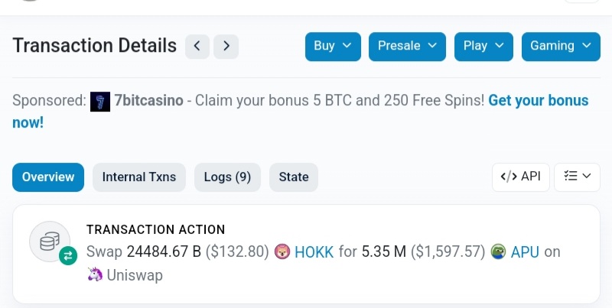The image size is (612, 308).
Task: Expand the Buy dropdown
Action: 333,47
